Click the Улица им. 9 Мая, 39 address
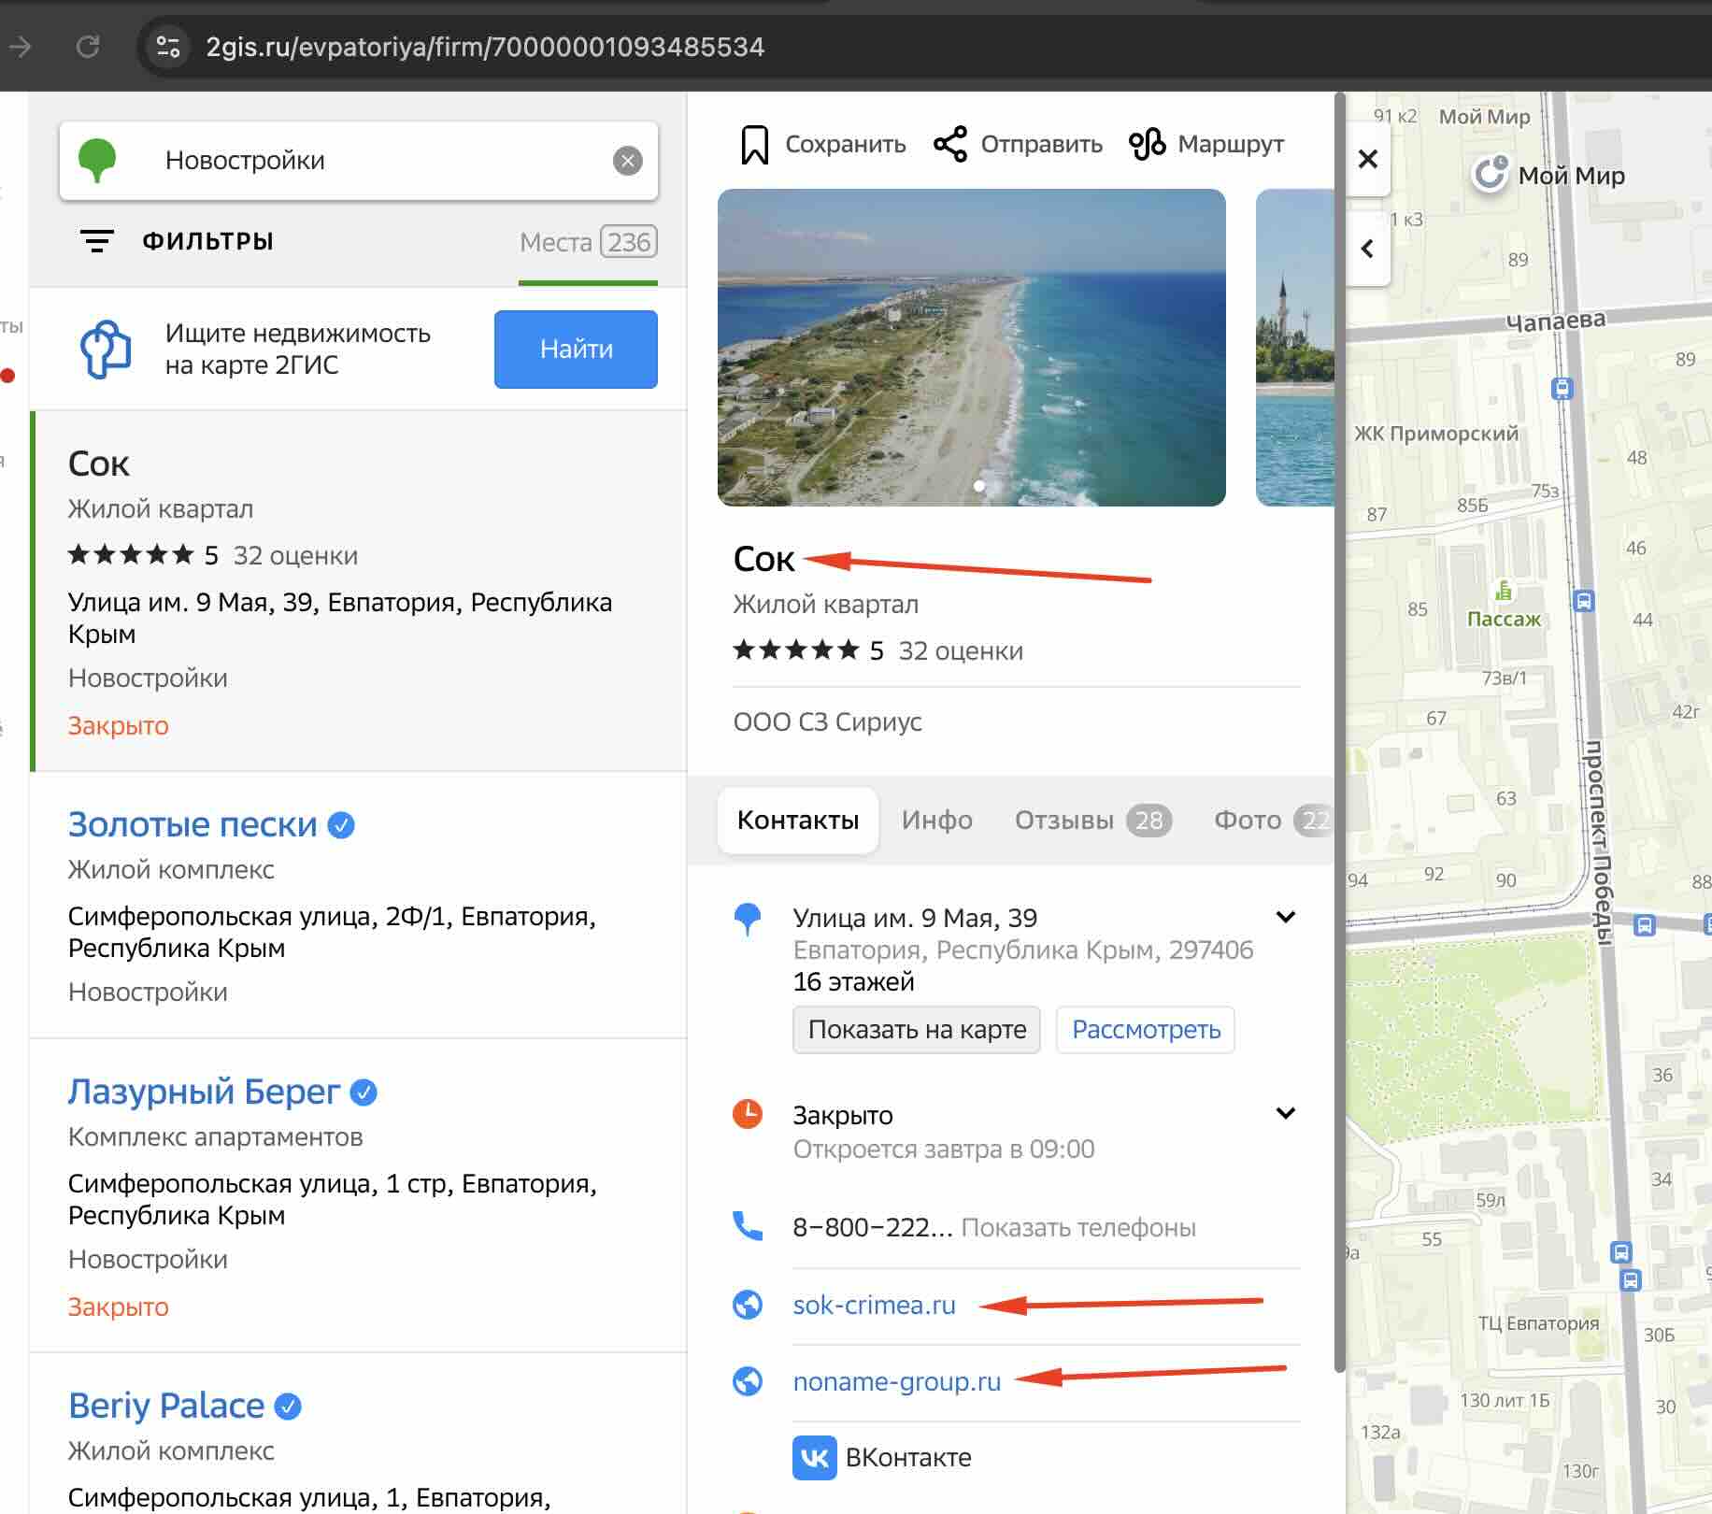 915,919
